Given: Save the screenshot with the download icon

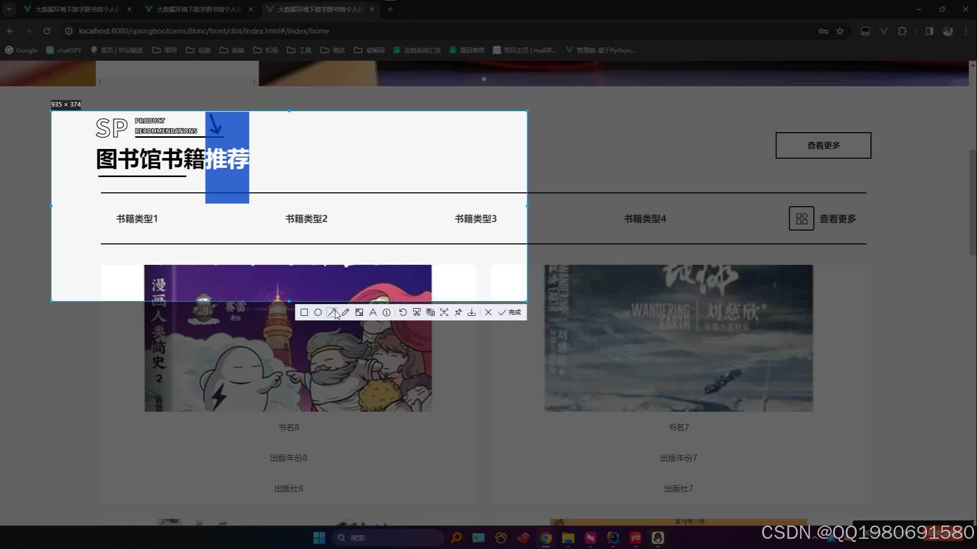Looking at the screenshot, I should click(472, 312).
